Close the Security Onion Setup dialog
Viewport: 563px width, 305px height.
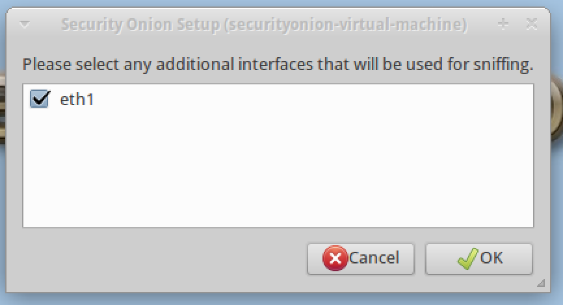[531, 25]
